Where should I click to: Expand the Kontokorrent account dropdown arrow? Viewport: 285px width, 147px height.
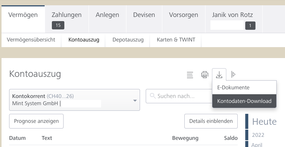[135, 101]
